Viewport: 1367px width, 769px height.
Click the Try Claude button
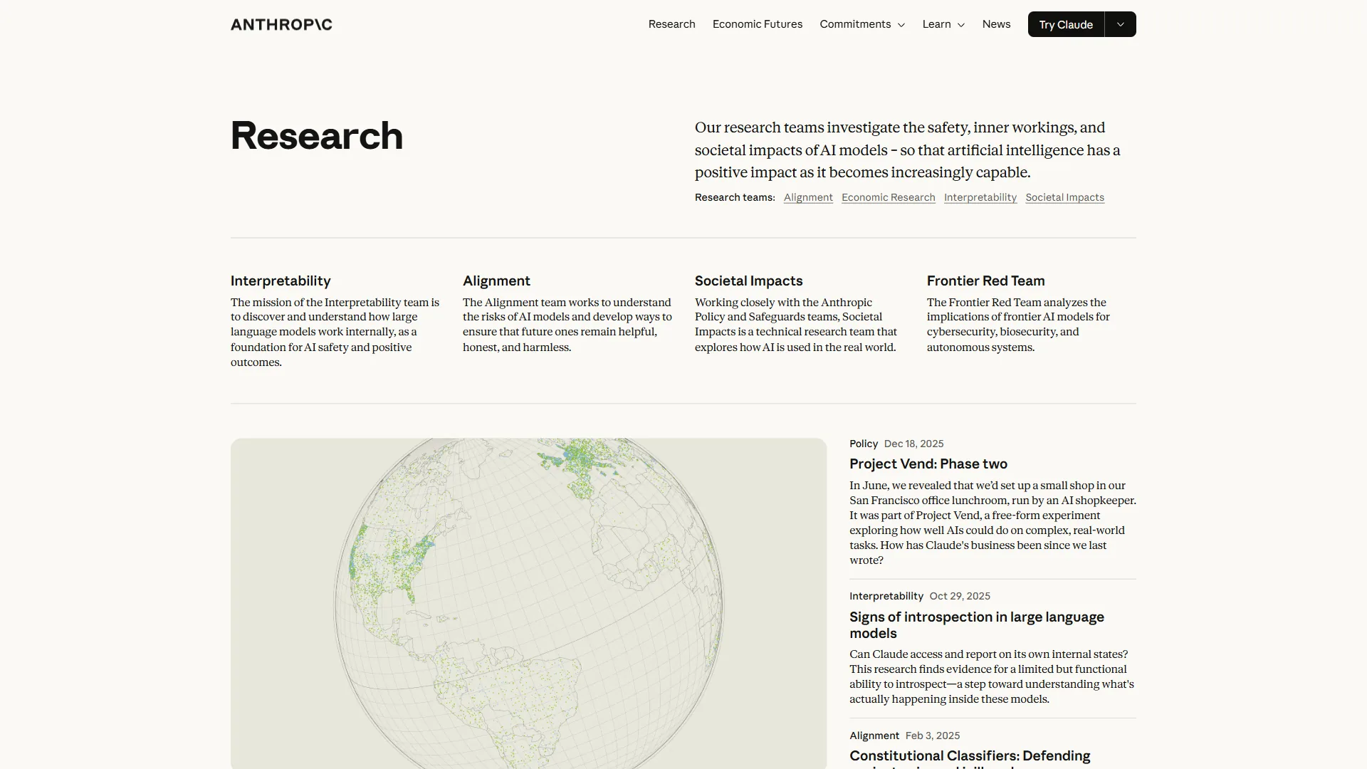(1066, 24)
